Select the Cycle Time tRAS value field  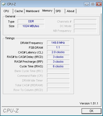(x=58, y=66)
